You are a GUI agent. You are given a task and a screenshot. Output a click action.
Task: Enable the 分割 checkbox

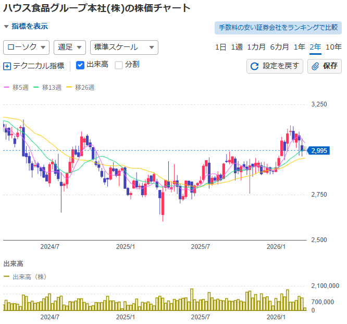click(x=119, y=65)
